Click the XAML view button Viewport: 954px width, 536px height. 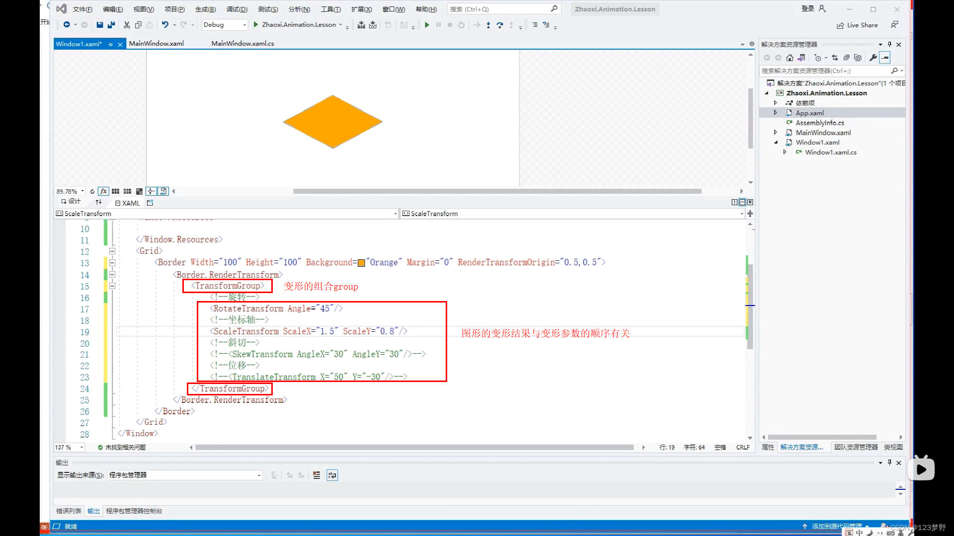pyautogui.click(x=128, y=203)
